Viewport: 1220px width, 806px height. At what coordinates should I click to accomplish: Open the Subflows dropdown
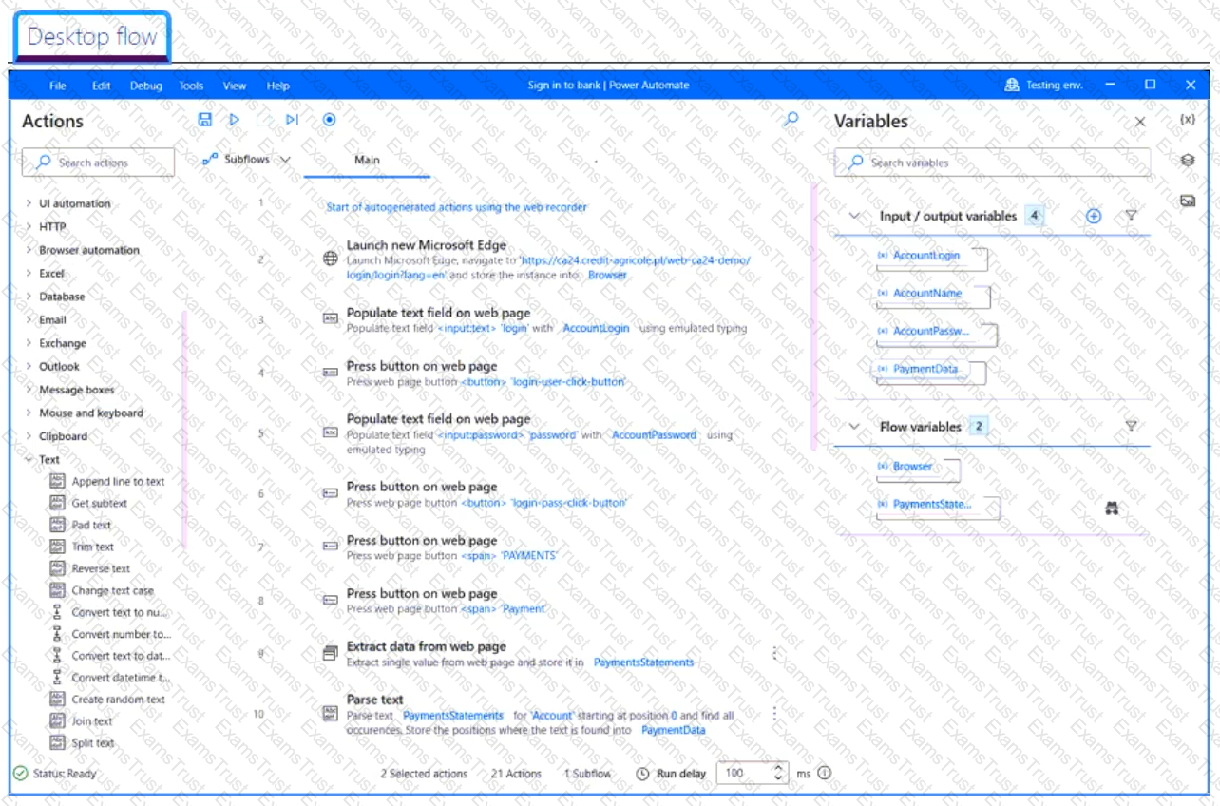(246, 160)
